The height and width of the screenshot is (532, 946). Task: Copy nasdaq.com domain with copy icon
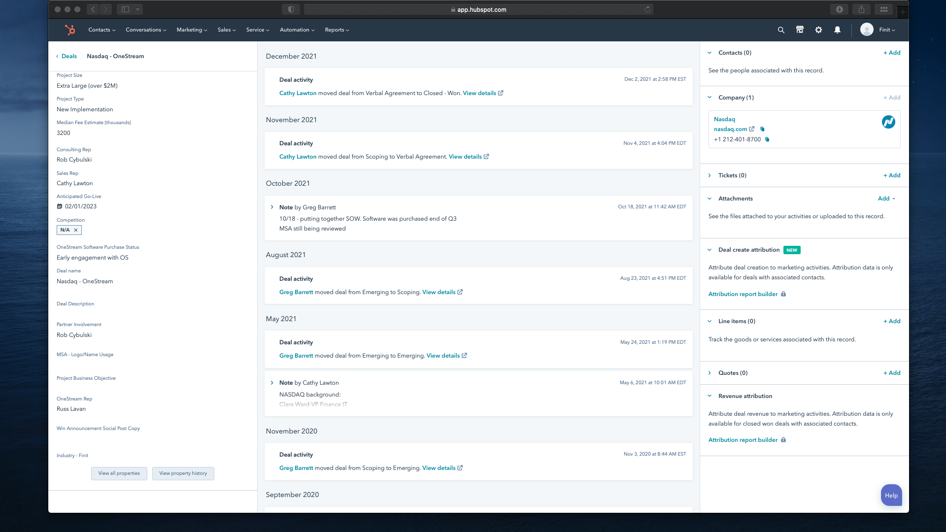(x=762, y=129)
